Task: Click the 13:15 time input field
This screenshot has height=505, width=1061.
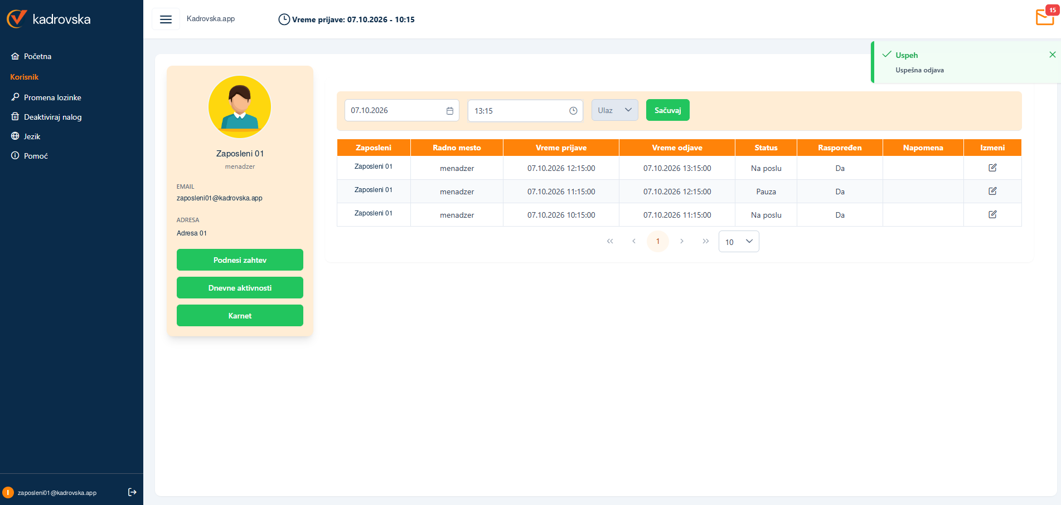Action: point(525,111)
